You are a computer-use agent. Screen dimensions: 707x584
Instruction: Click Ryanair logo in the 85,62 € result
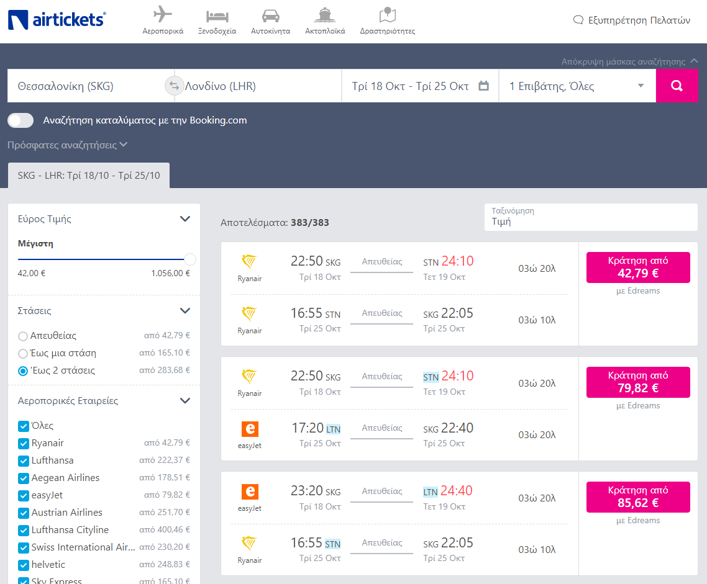249,544
